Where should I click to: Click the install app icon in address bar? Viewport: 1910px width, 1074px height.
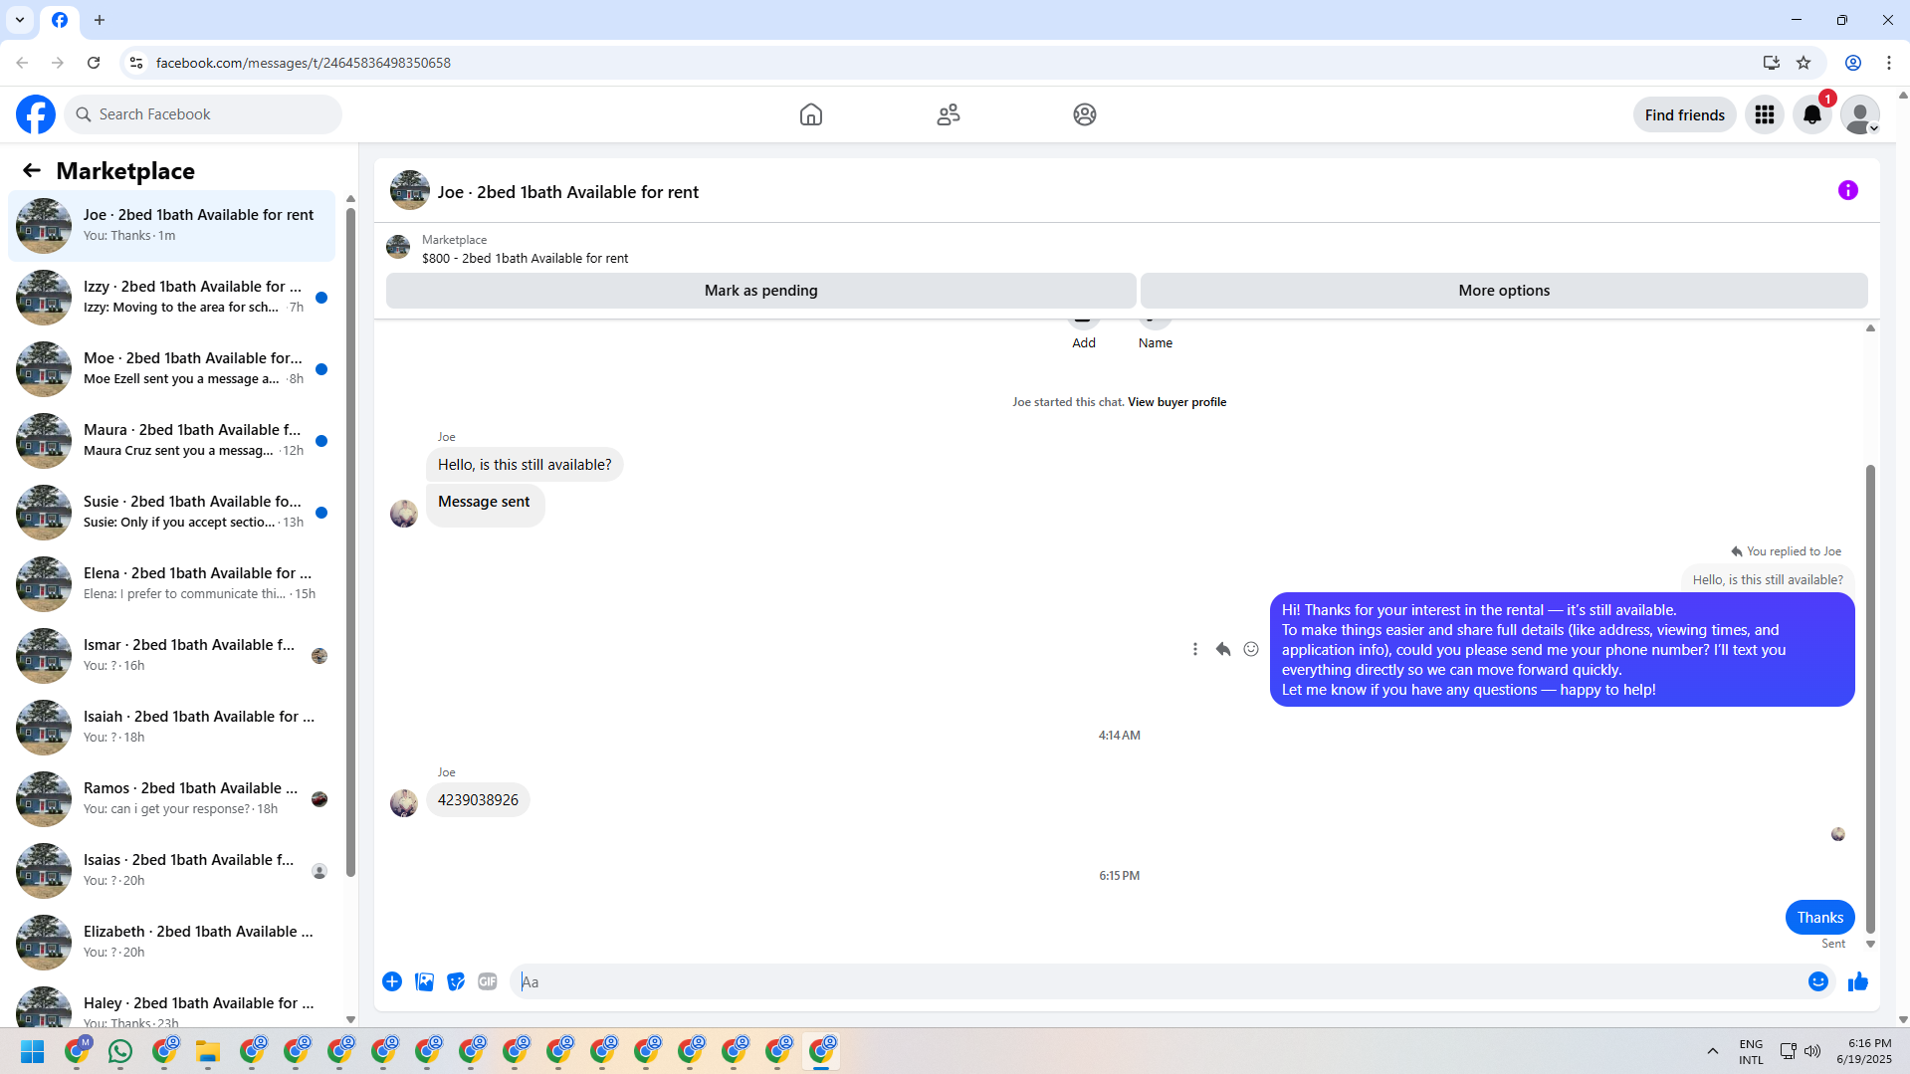pyautogui.click(x=1772, y=63)
